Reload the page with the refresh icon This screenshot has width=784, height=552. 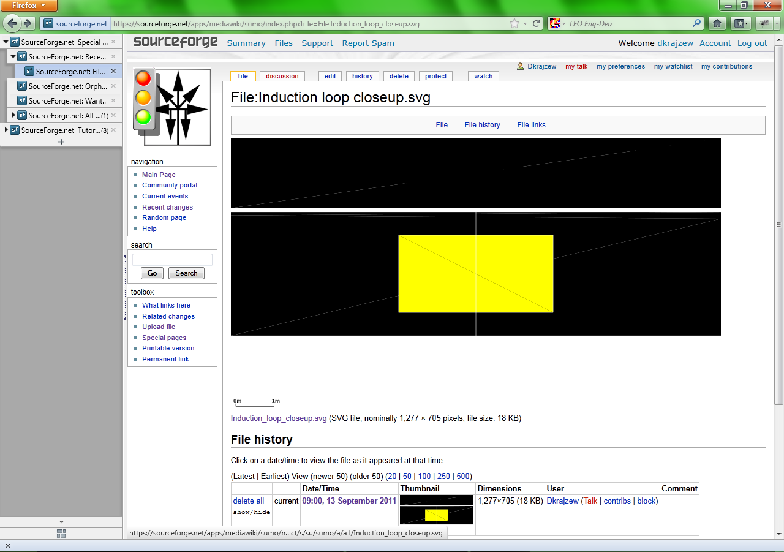click(537, 24)
